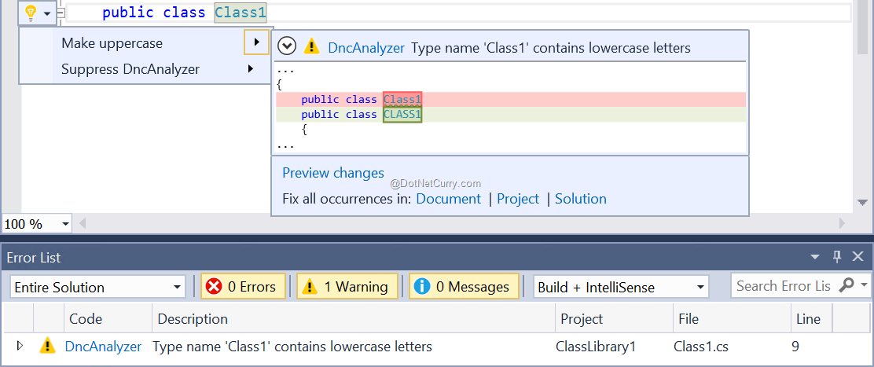Screen dimensions: 874x367
Task: Fix all occurrences in Project
Action: [519, 199]
